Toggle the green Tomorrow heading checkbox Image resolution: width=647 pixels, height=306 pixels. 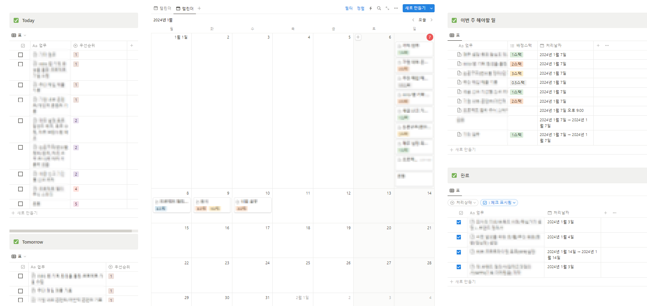pyautogui.click(x=16, y=242)
